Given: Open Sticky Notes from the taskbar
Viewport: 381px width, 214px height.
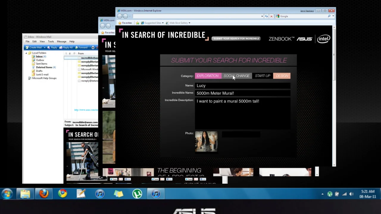Looking at the screenshot, I should tap(118, 194).
